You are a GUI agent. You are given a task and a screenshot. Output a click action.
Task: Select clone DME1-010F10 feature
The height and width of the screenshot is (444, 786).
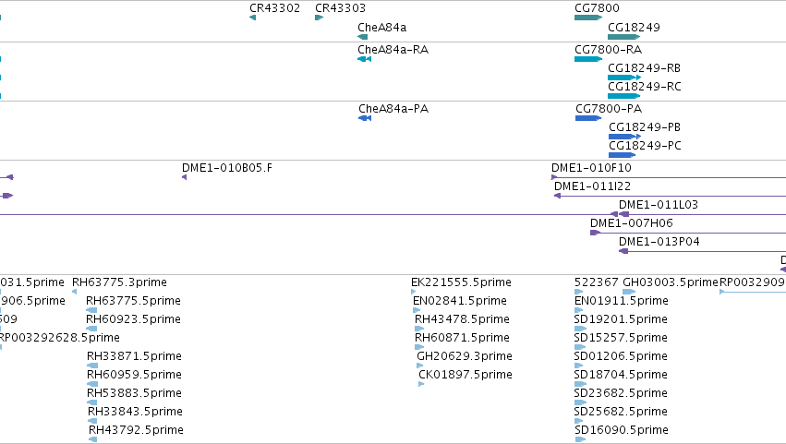tap(668, 177)
